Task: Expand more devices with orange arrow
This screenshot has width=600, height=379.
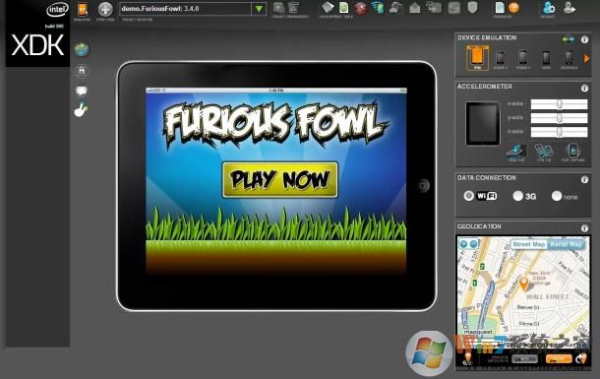Action: coord(586,59)
